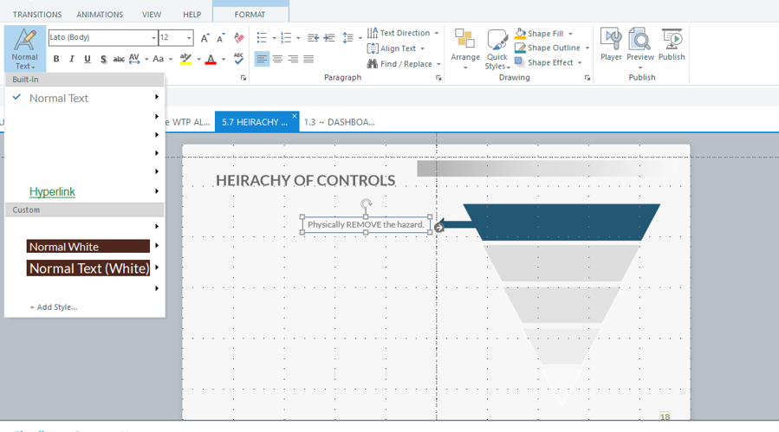Select the Normal Text (White) style
The image size is (779, 432).
(88, 268)
